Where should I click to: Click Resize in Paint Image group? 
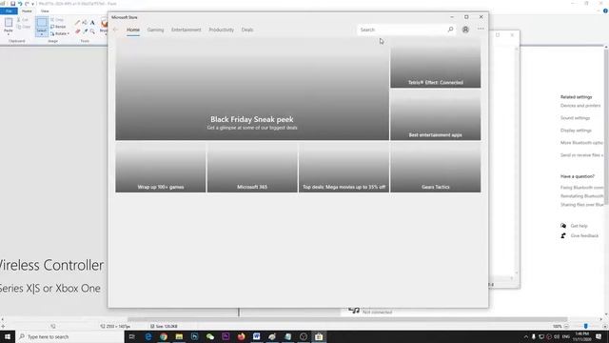[x=58, y=27]
